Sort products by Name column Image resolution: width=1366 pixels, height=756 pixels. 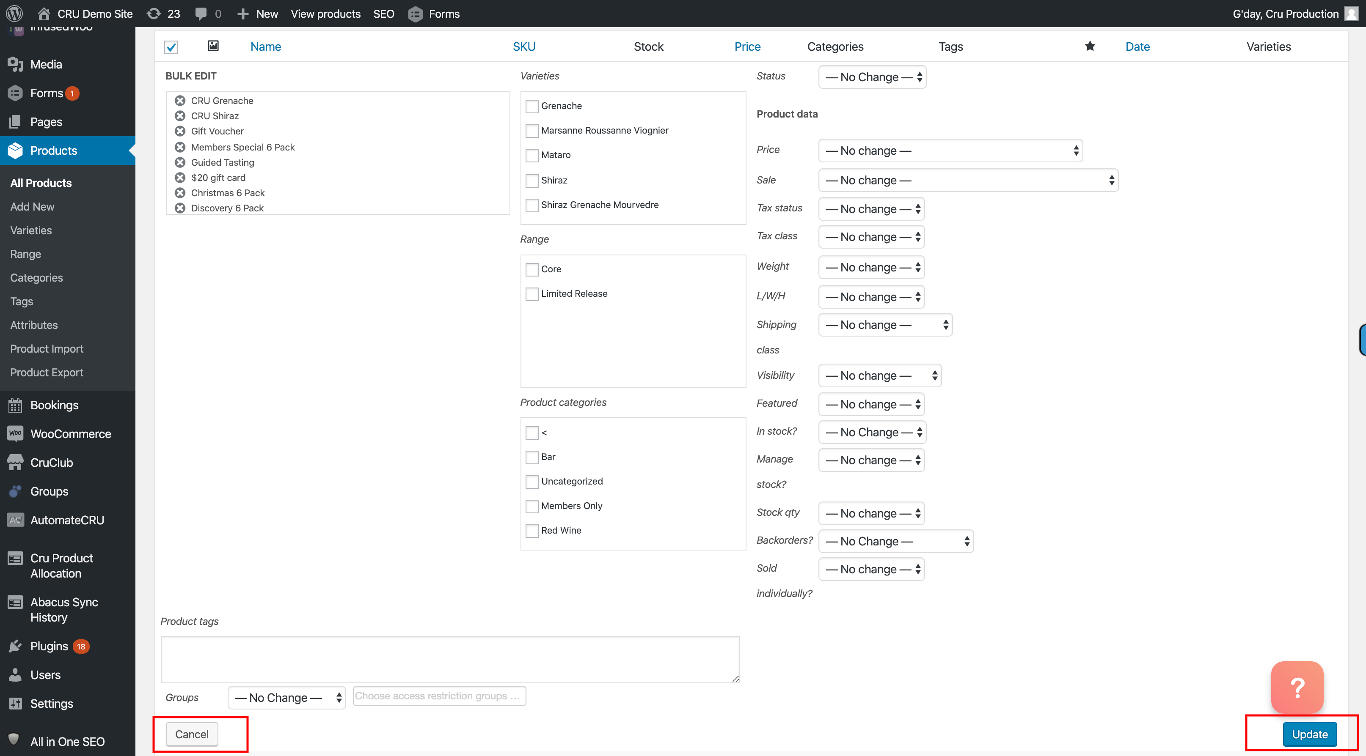tap(266, 47)
